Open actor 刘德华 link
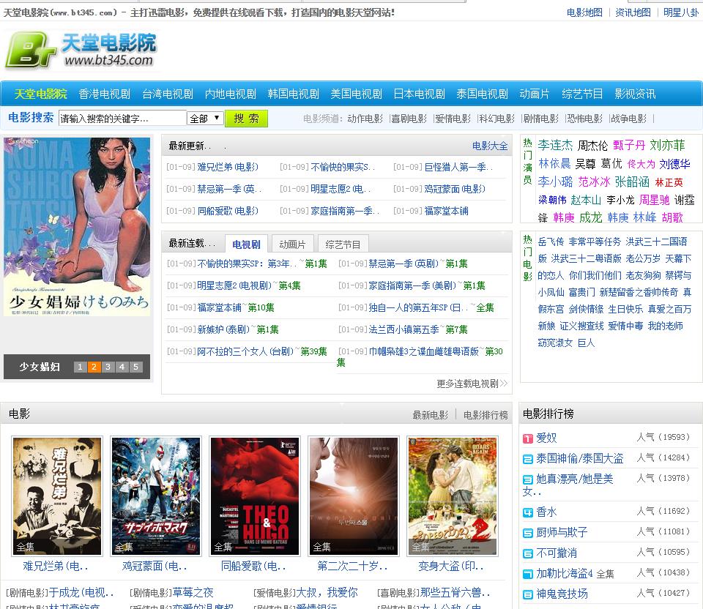 (674, 164)
